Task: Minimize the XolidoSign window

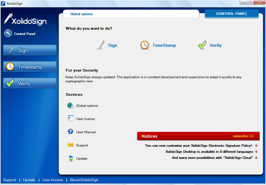Action: [243, 2]
